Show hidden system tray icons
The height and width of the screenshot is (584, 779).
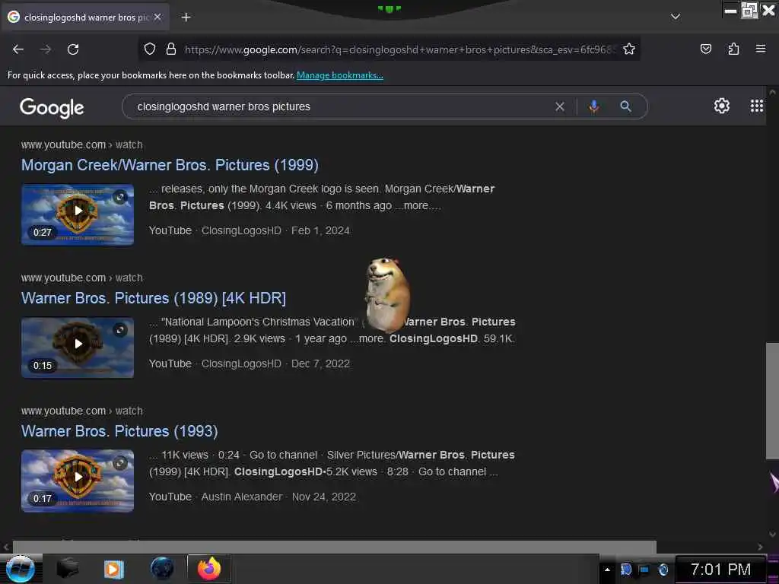[607, 569]
